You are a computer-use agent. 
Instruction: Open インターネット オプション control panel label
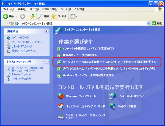click(x=131, y=96)
